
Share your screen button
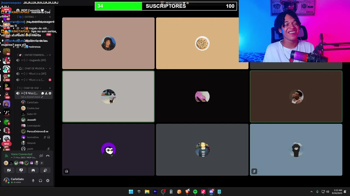[21, 170]
